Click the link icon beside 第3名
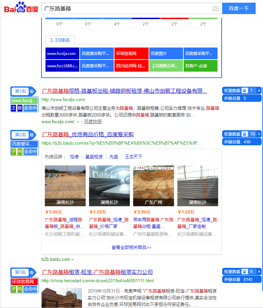 pyautogui.click(x=31, y=273)
